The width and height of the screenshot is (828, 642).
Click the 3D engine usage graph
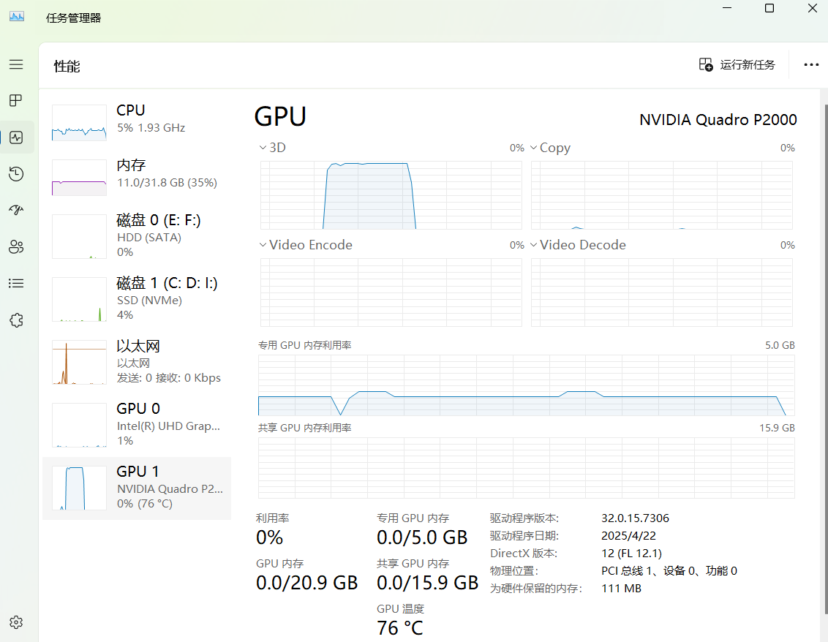pyautogui.click(x=391, y=195)
